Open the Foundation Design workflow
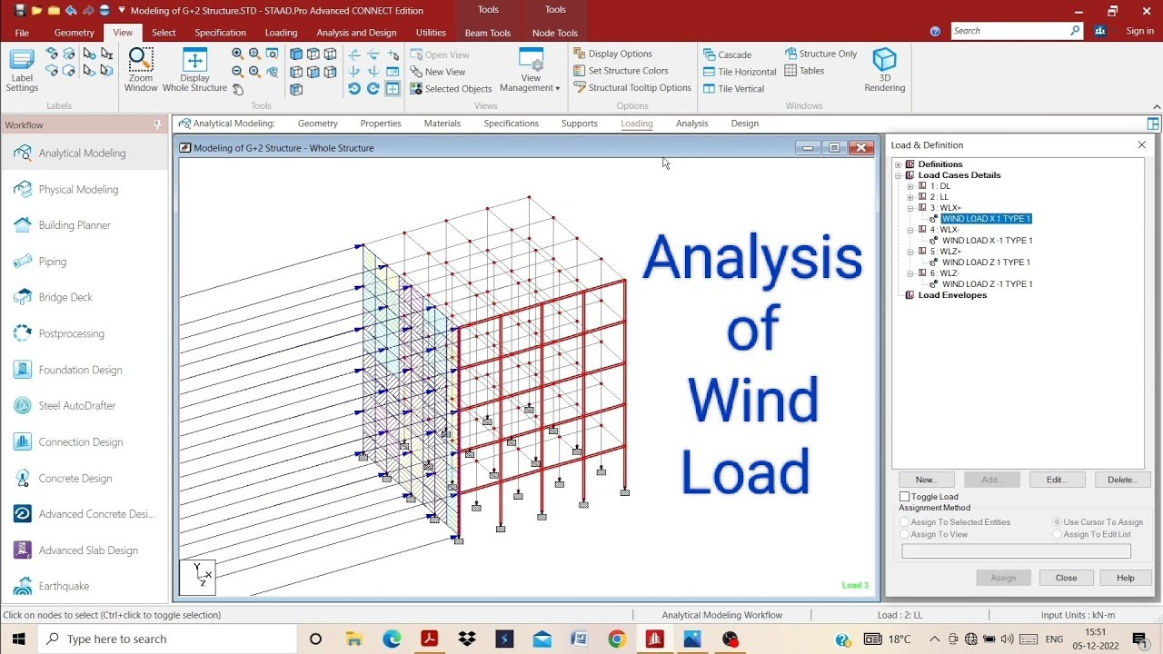This screenshot has width=1163, height=654. (84, 370)
